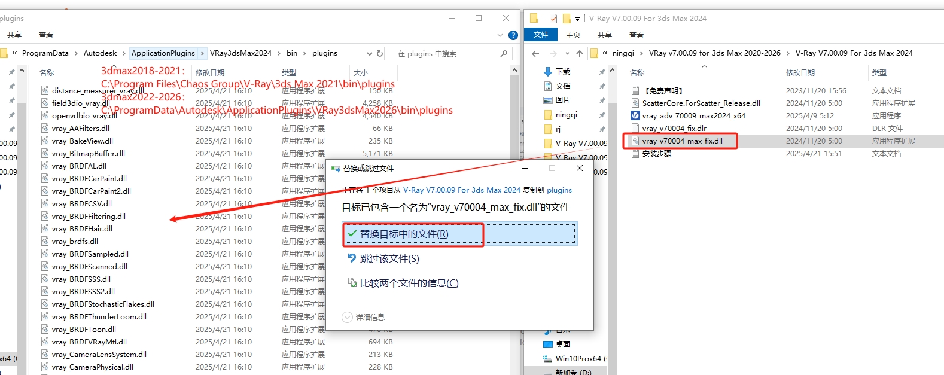Select the VRay3dsMax2024 breadcrumb segment
This screenshot has height=375, width=944.
(240, 53)
